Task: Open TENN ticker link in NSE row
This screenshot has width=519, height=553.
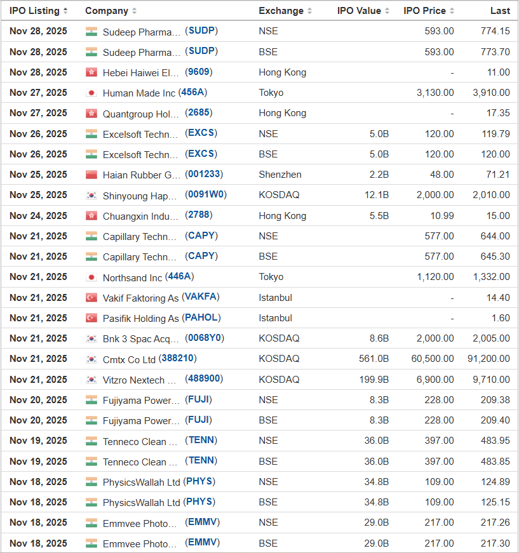Action: point(201,441)
